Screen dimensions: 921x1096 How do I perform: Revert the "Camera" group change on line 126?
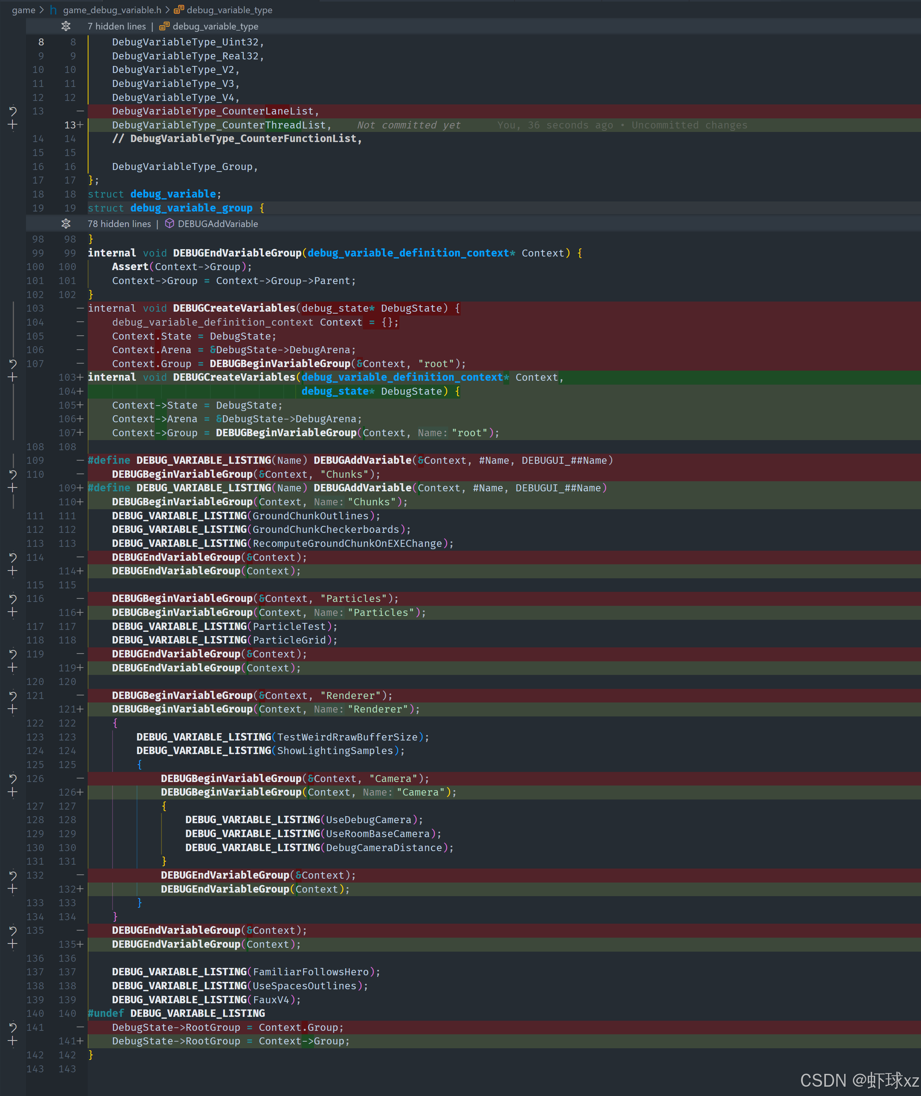click(x=12, y=778)
